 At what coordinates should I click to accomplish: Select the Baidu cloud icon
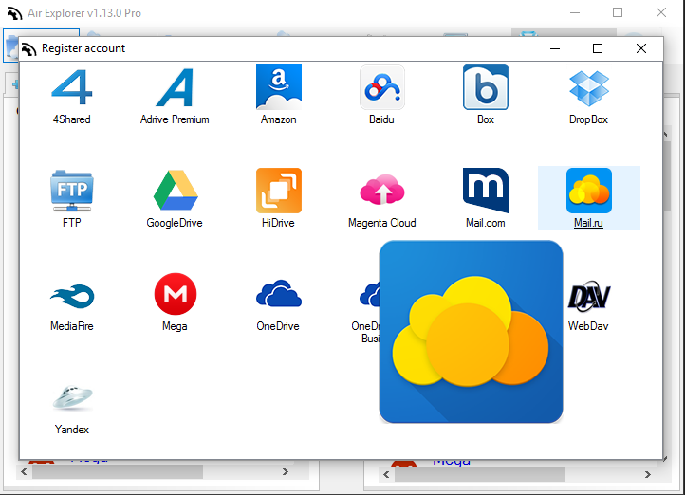click(382, 87)
